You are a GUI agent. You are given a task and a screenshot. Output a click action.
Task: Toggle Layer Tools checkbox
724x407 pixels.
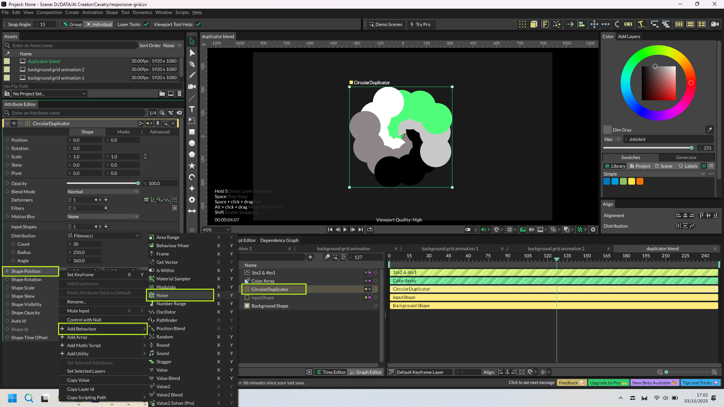(x=146, y=24)
